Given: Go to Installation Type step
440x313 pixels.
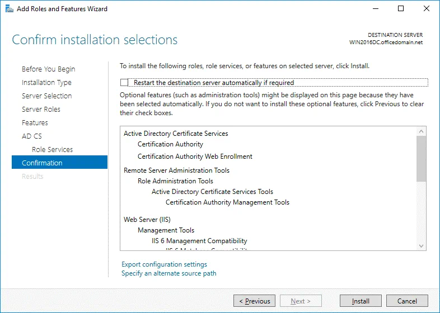Looking at the screenshot, I should coord(46,83).
